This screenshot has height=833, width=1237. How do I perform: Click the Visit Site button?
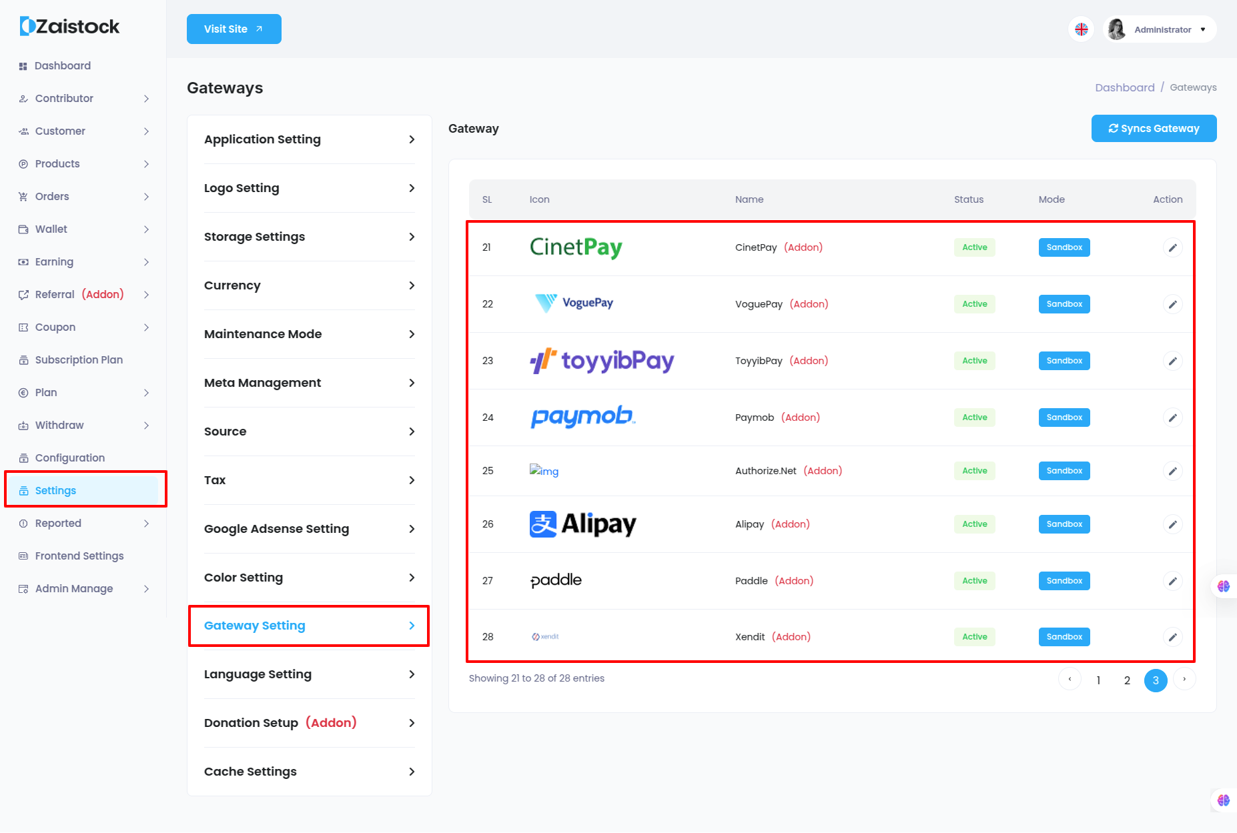[234, 29]
